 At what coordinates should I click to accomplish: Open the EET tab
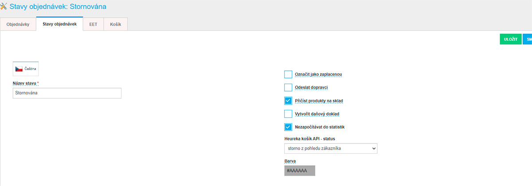(93, 24)
